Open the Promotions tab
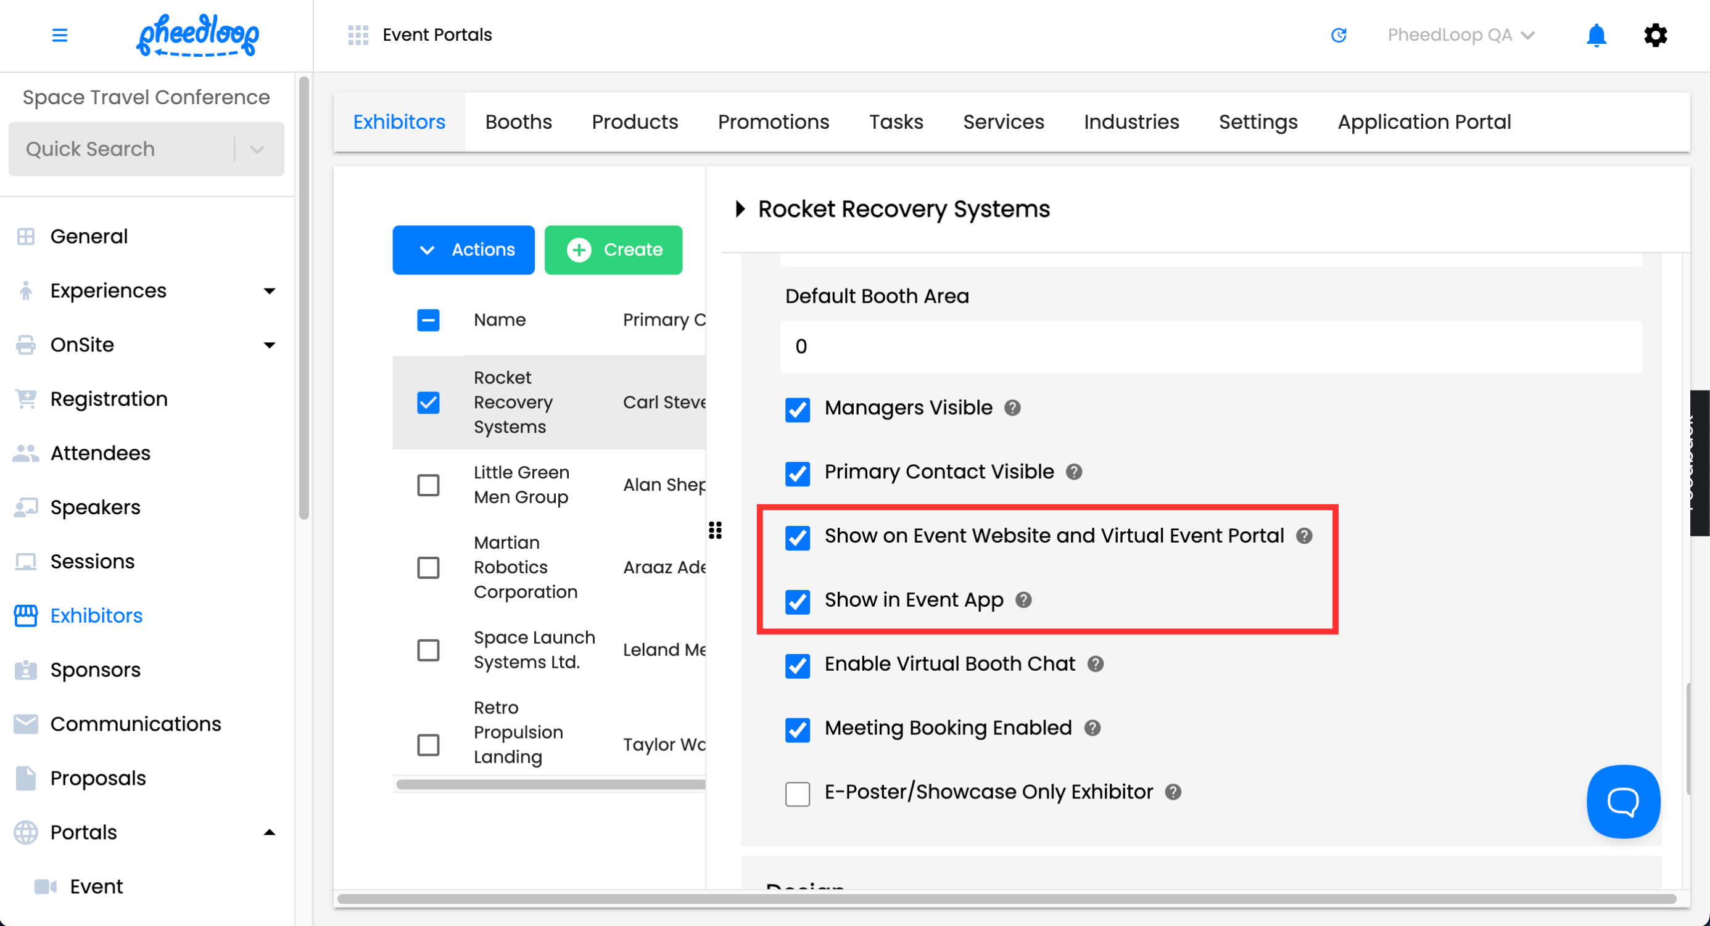This screenshot has width=1710, height=926. coord(774,122)
